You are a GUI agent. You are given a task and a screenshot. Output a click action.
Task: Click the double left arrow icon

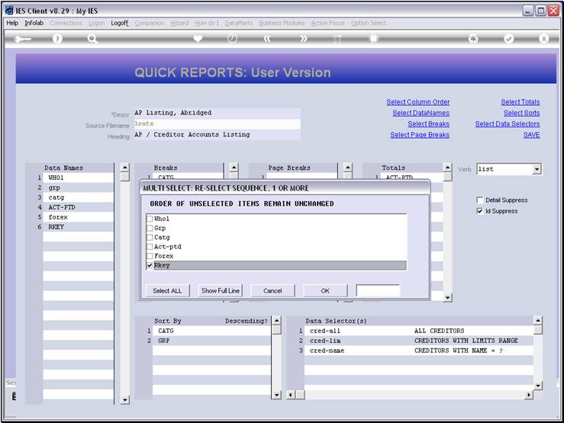[267, 38]
